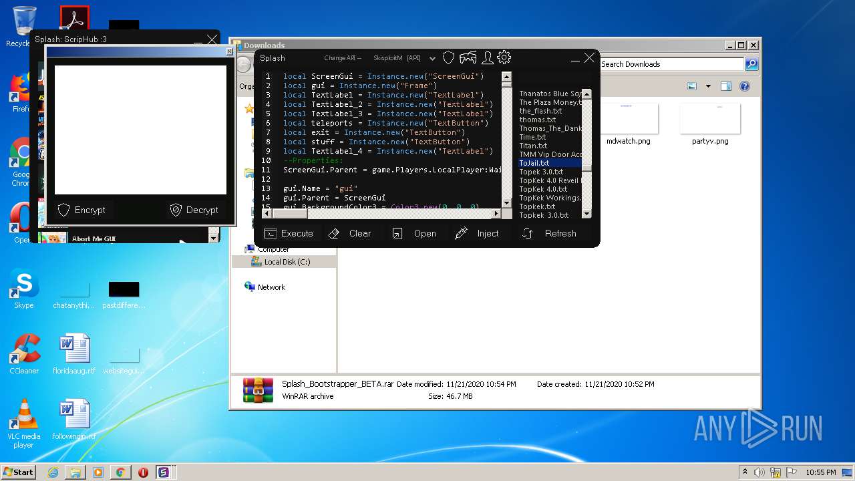855x481 pixels.
Task: Select Network in Explorer navigation pane
Action: coord(265,287)
